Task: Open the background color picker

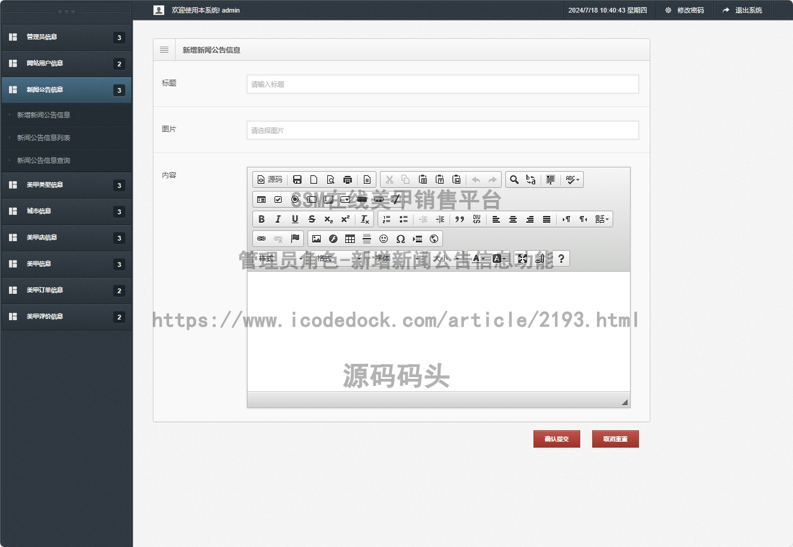Action: click(499, 259)
